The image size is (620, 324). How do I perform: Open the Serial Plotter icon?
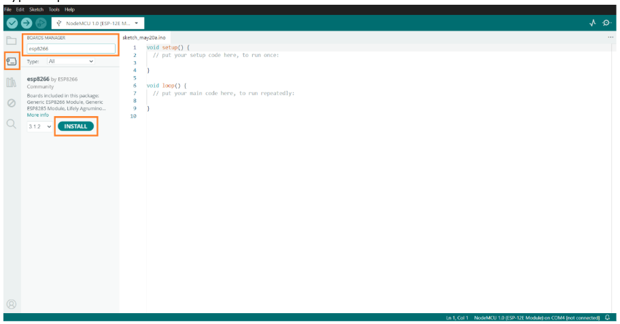[592, 23]
